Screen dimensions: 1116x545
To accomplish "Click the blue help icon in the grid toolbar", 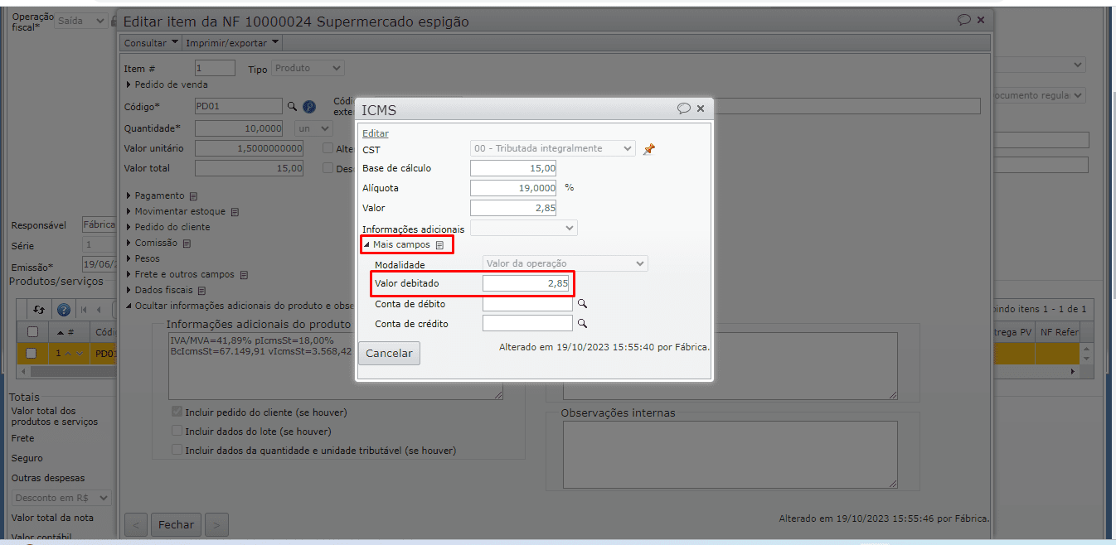I will click(x=64, y=310).
